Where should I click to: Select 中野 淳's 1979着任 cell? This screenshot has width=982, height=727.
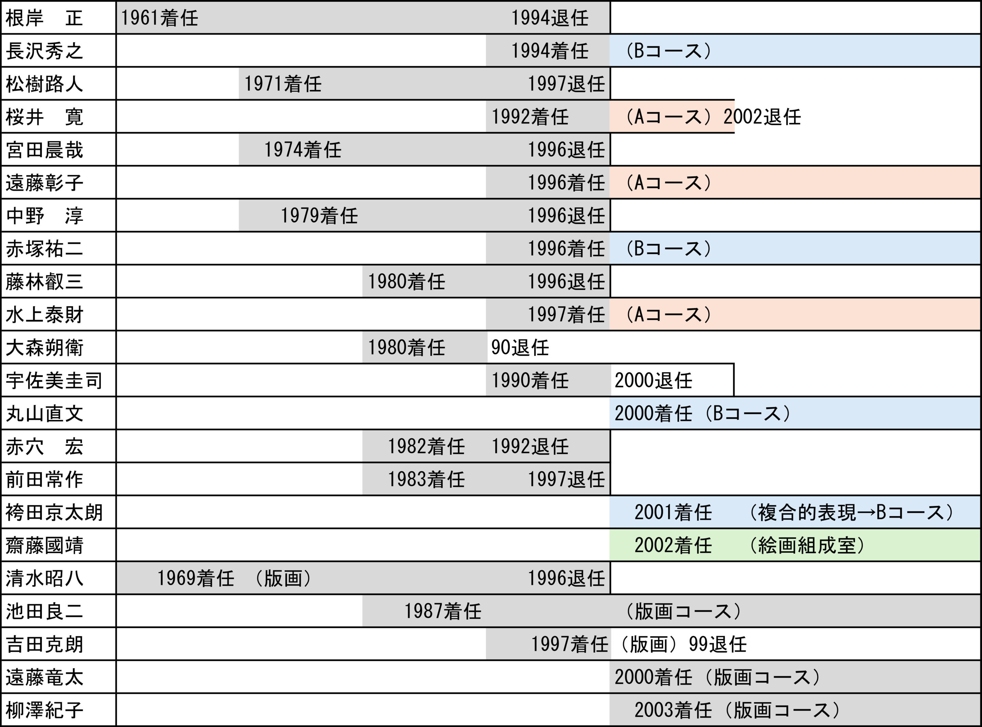tap(319, 216)
